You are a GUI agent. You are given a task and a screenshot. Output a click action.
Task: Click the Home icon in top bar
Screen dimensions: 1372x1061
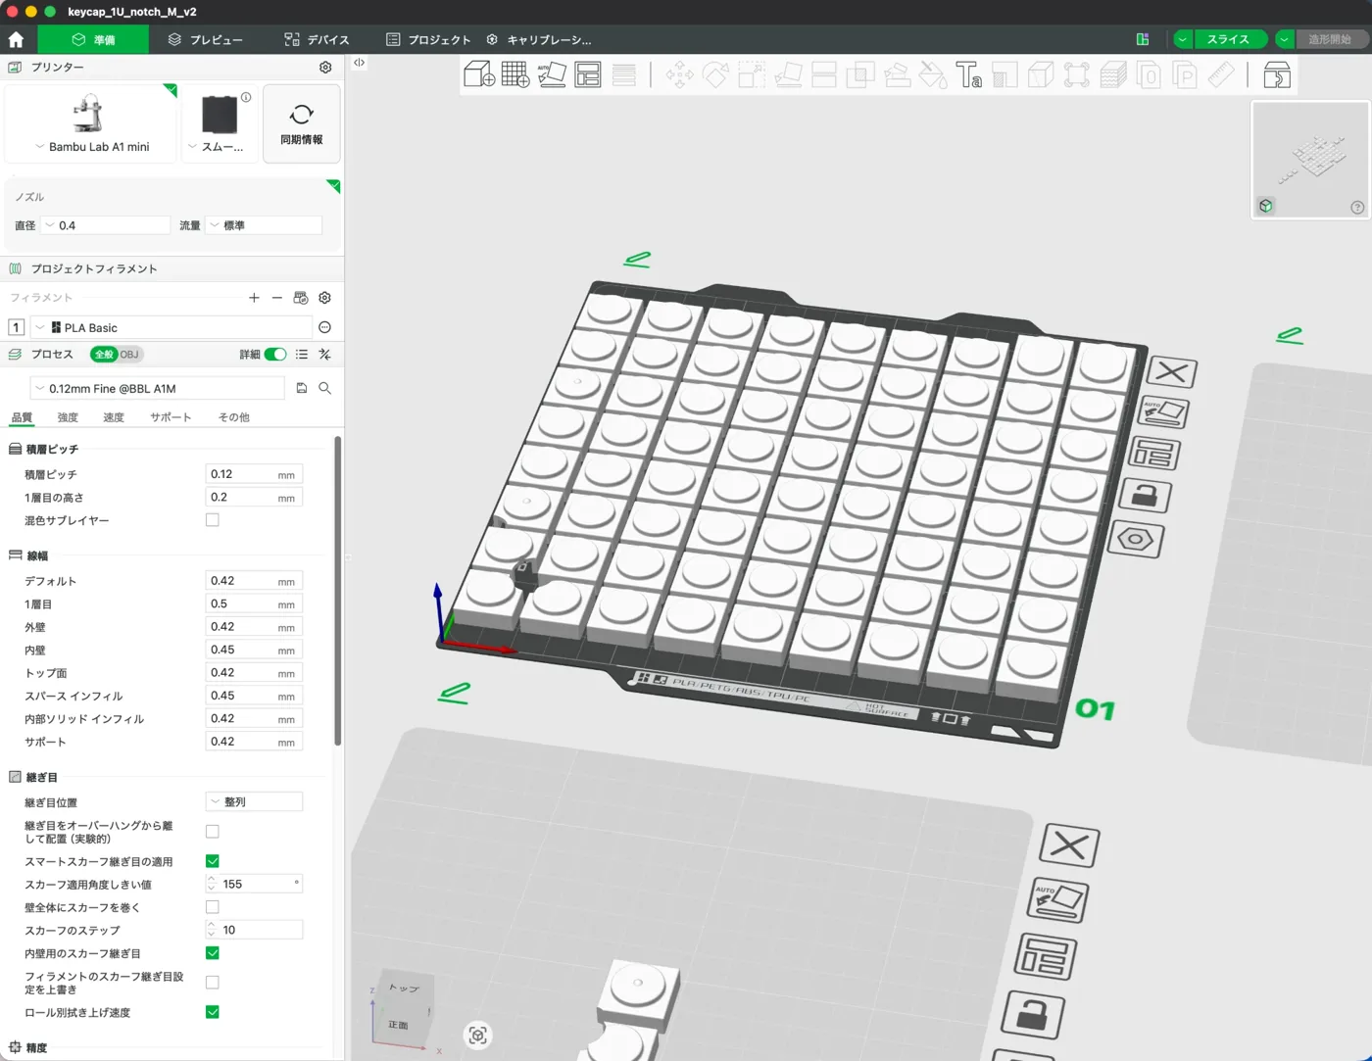pos(16,39)
